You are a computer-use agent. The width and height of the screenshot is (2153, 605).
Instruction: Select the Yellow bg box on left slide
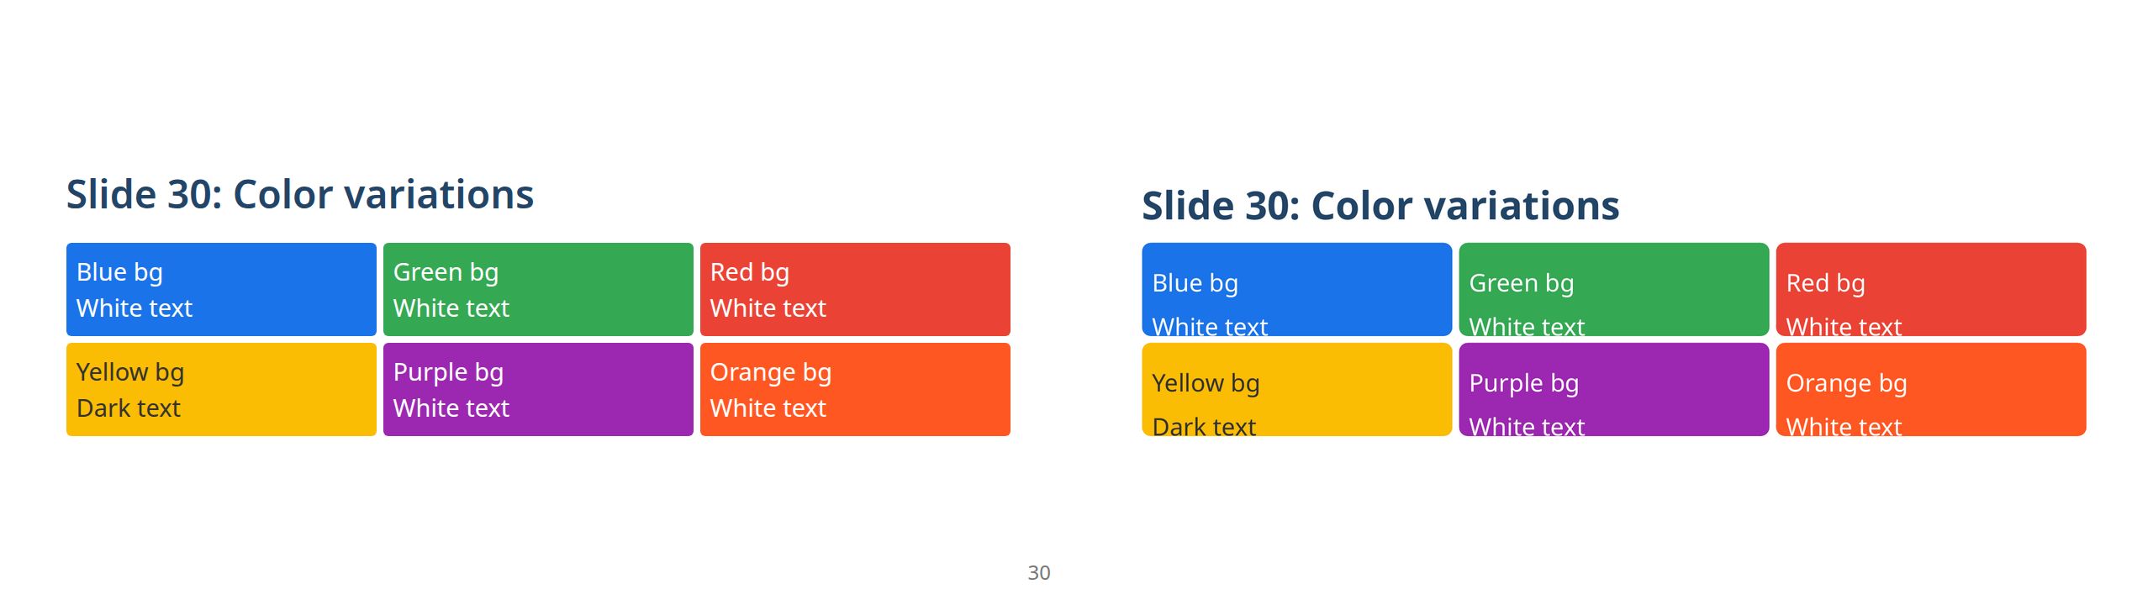(x=221, y=389)
